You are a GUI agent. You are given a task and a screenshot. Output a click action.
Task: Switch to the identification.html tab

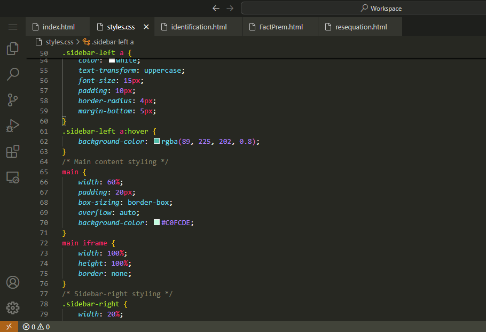[x=199, y=27]
